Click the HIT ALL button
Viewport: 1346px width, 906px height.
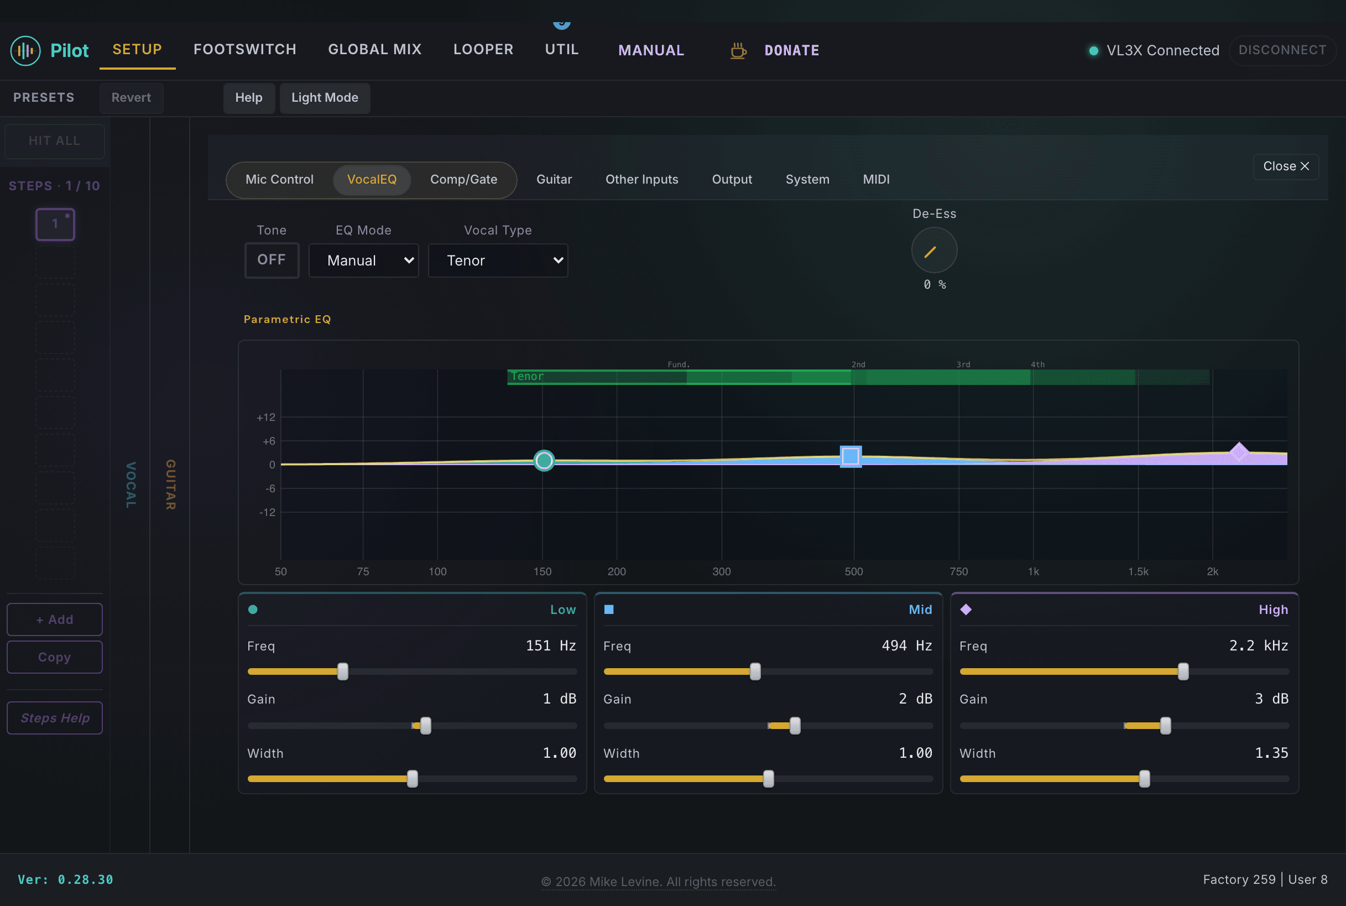[54, 141]
